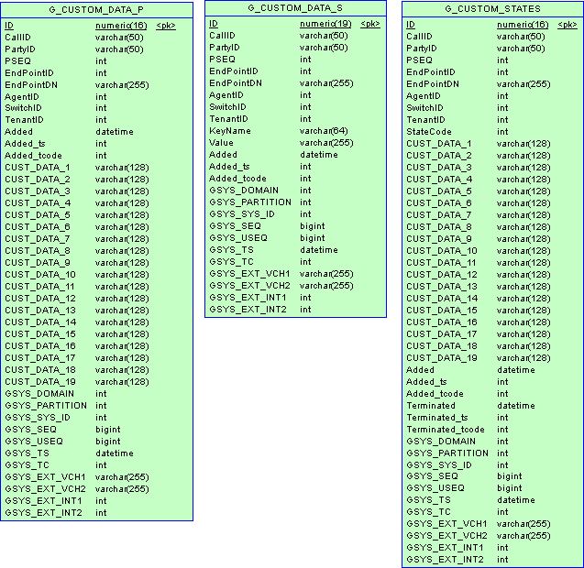
Task: Select CUST_DATA_18 in G_CUSTOM_STATES
Action: tap(442, 346)
